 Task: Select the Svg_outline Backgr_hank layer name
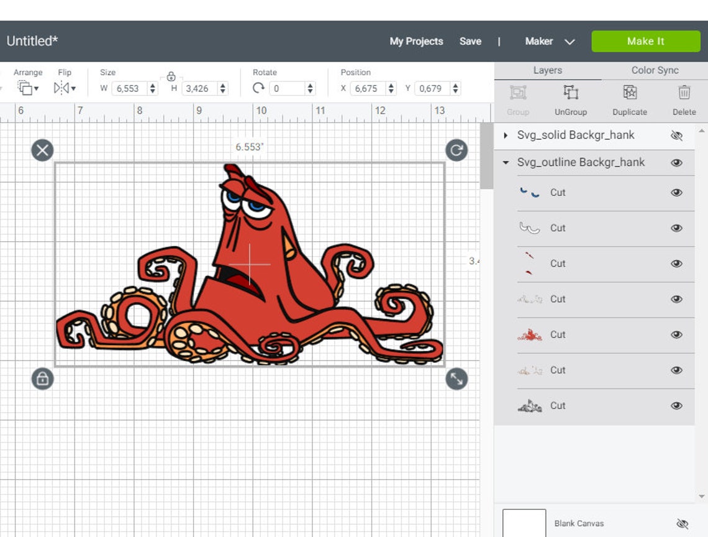(x=581, y=162)
